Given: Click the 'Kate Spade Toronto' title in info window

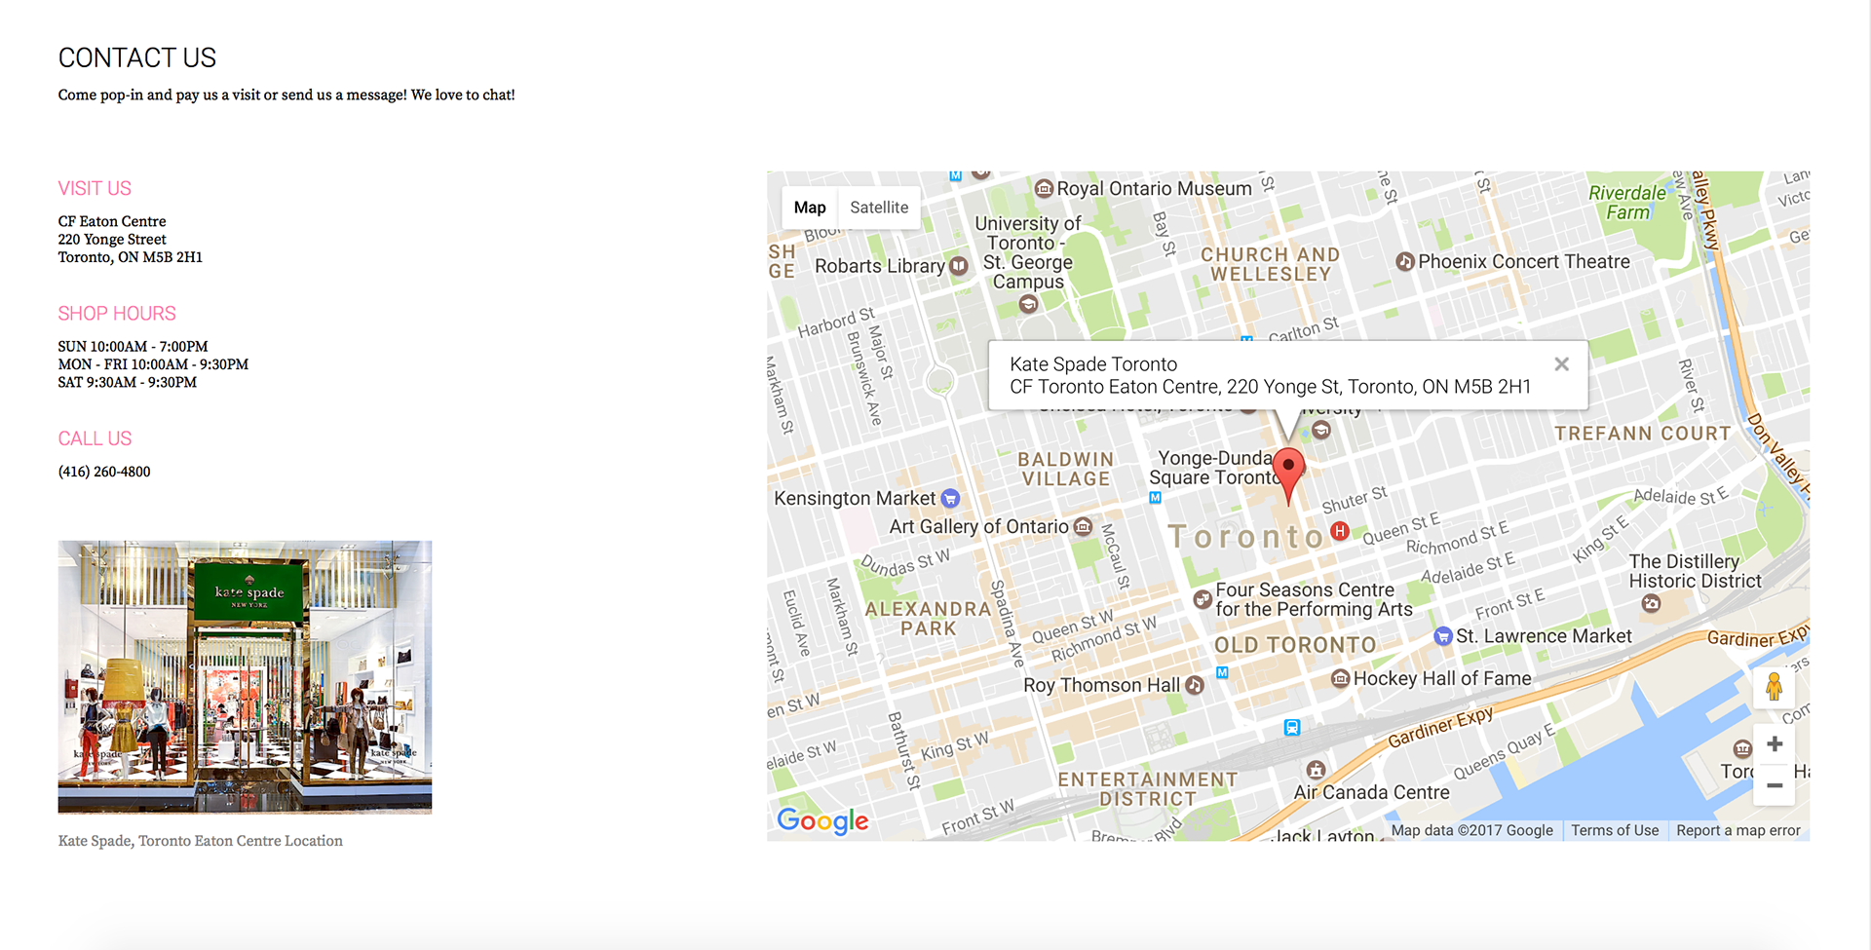Looking at the screenshot, I should [x=1093, y=364].
